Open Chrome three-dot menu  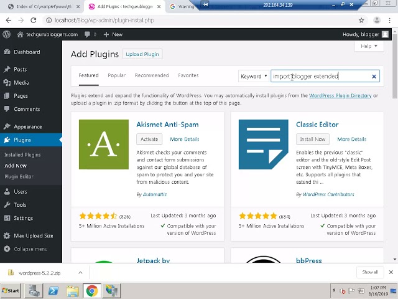click(390, 21)
